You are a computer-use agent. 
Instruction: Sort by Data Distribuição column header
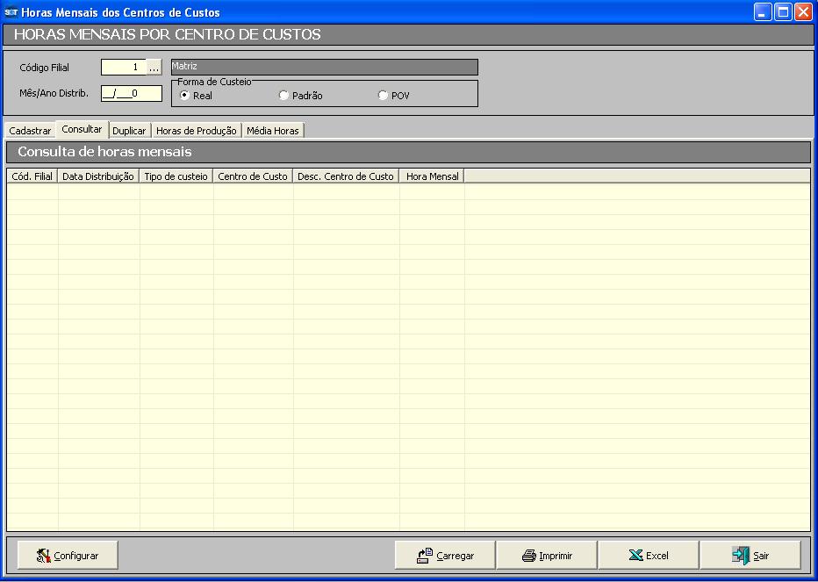98,176
